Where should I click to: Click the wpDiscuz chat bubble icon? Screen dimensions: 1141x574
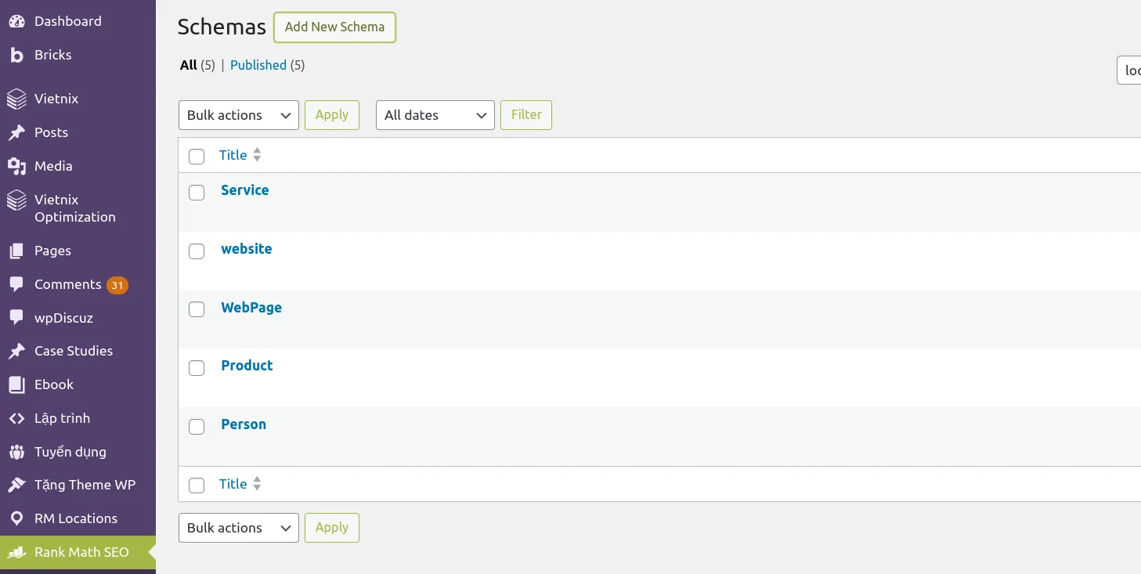tap(16, 318)
